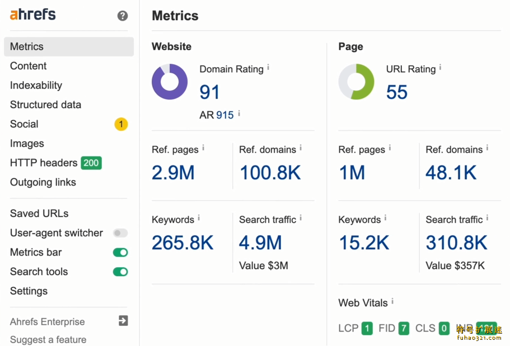510x346 pixels.
Task: Click info icon beside Website Keywords
Action: (199, 218)
